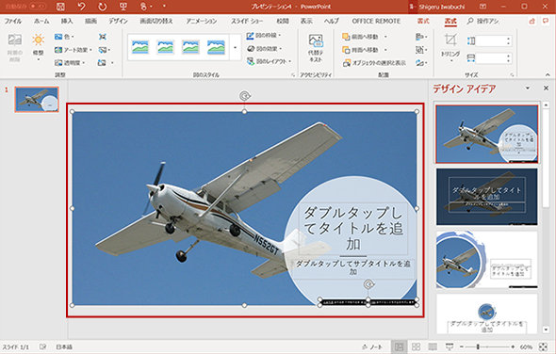Click the touch/mouse mode icon

(x=144, y=7)
